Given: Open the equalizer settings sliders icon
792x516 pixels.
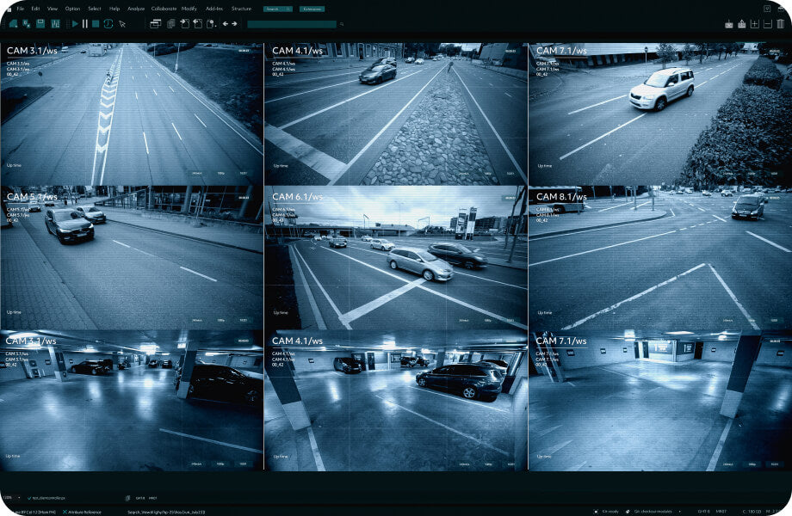Looking at the screenshot, I should (55, 24).
